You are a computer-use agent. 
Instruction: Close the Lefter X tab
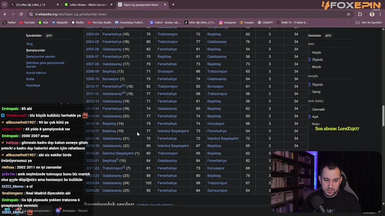click(58, 4)
